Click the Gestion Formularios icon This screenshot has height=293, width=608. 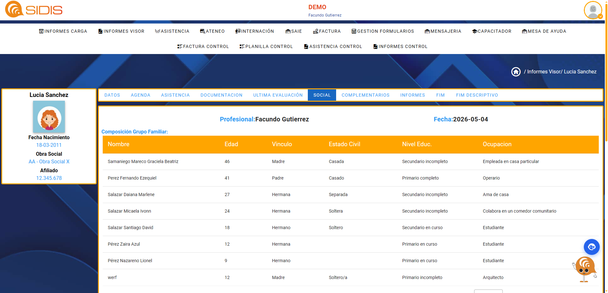coord(354,31)
